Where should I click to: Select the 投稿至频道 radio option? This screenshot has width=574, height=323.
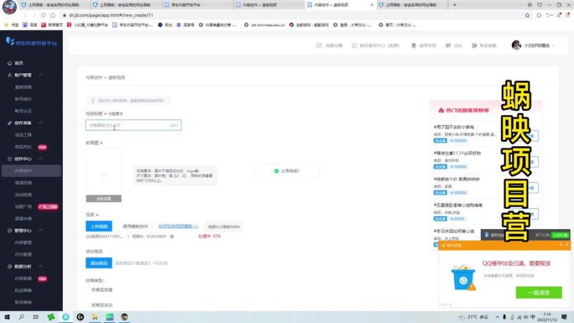tap(88, 290)
